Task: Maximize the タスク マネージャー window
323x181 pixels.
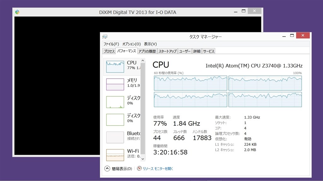Action: tap(292, 36)
